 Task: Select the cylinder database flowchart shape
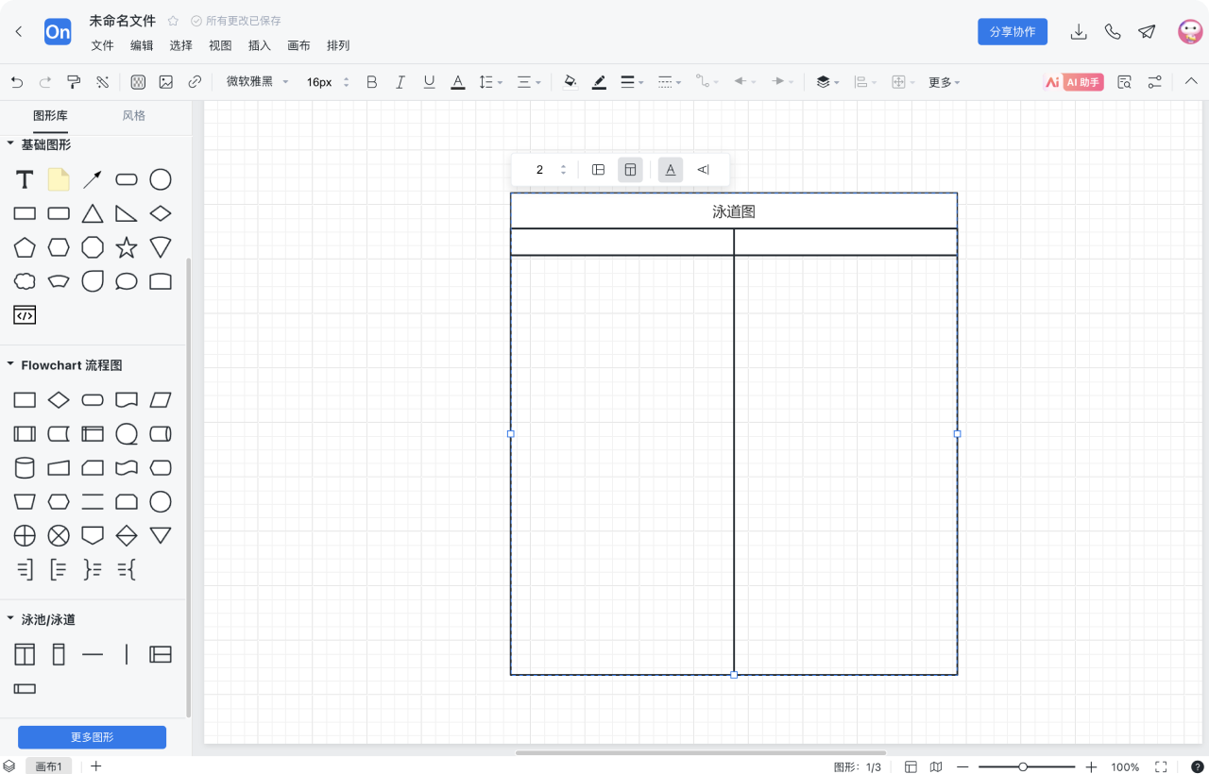click(25, 468)
